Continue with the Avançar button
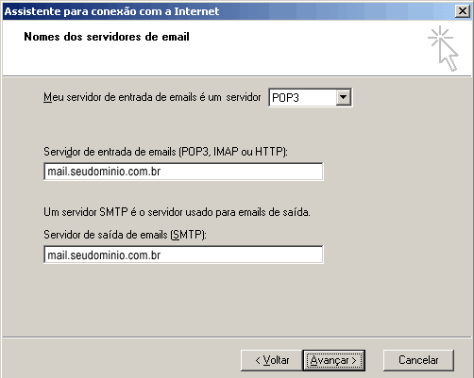This screenshot has height=378, width=474. (x=334, y=360)
